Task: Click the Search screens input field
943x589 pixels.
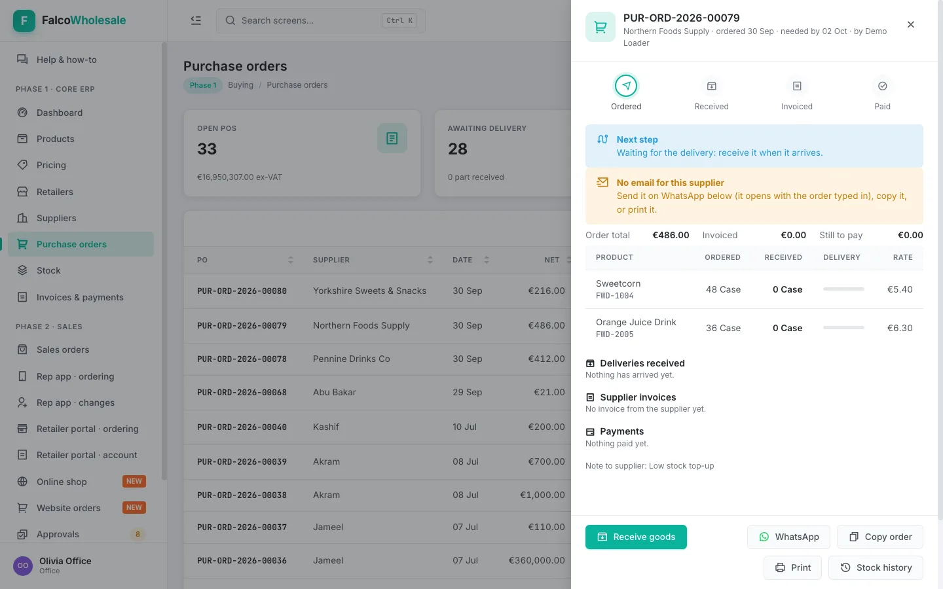Action: (x=321, y=20)
